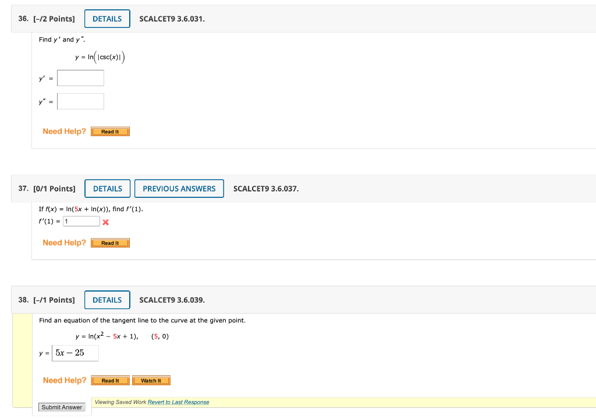The image size is (596, 419).
Task: View PREVIOUS ANSWERS for problem 37
Action: (x=179, y=188)
